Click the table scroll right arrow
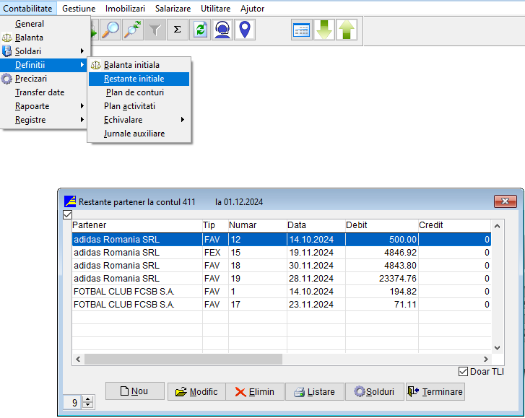Image resolution: width=525 pixels, height=418 pixels. [x=486, y=359]
